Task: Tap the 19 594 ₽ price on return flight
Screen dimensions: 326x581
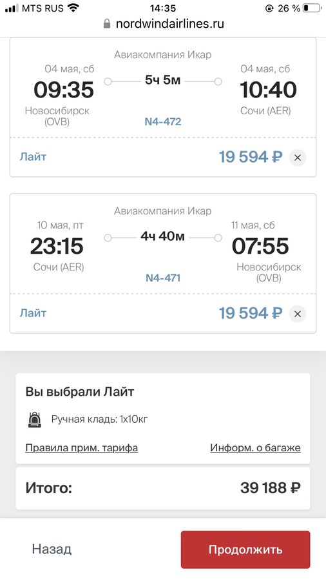Action: (x=251, y=314)
